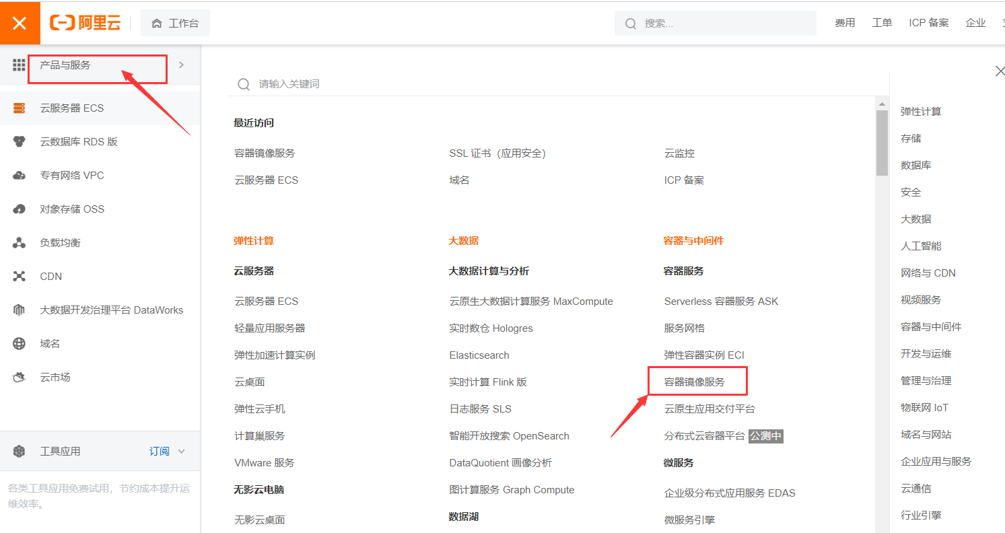1005x533 pixels.
Task: Open 弹性云手机 link
Action: [x=260, y=409]
